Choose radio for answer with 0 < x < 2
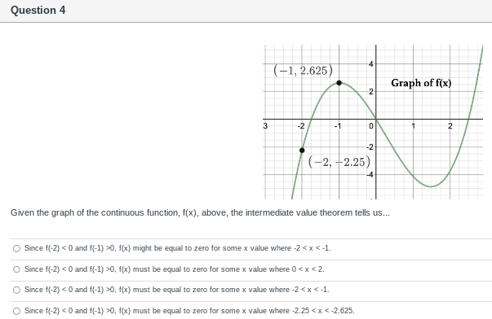 point(16,269)
